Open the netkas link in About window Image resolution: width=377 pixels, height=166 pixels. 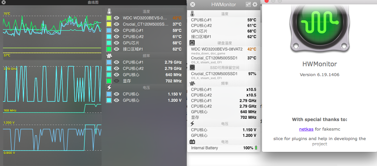coord(306,129)
